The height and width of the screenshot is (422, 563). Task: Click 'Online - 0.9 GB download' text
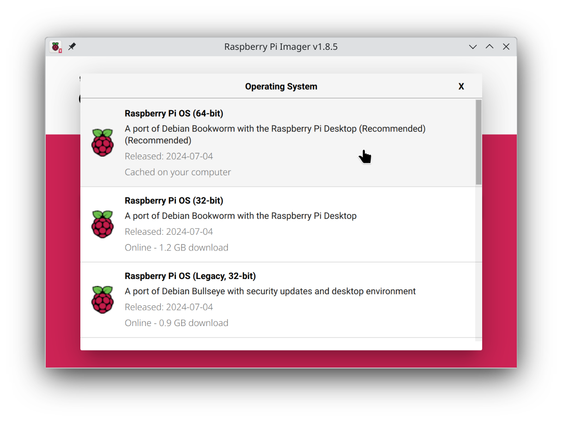[x=176, y=323]
